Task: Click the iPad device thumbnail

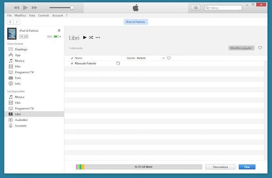Action: click(x=12, y=33)
